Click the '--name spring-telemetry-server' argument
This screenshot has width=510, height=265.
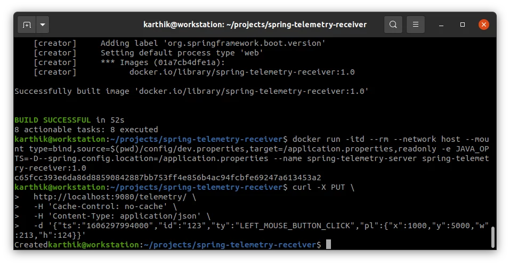345,158
